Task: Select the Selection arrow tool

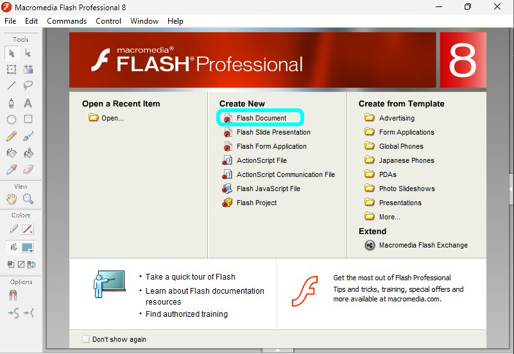Action: tap(12, 53)
